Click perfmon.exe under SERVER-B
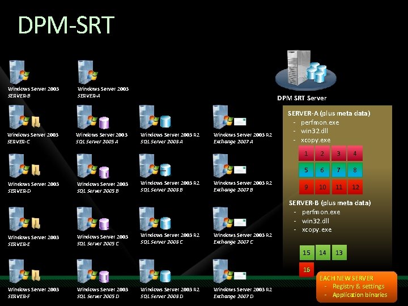The height and width of the screenshot is (306, 408). [x=321, y=212]
